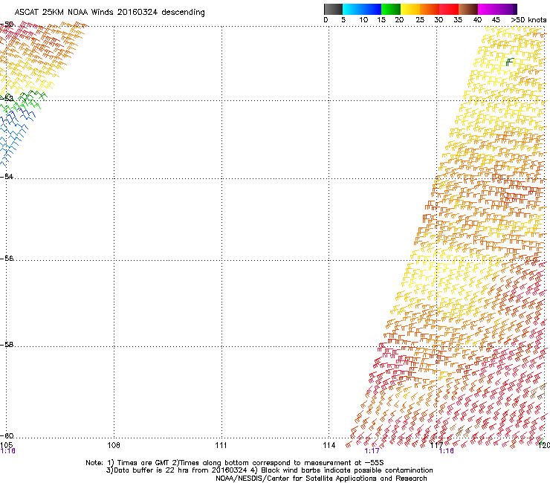
Task: Click the note line about 'Times are GMT'
Action: pyautogui.click(x=235, y=463)
